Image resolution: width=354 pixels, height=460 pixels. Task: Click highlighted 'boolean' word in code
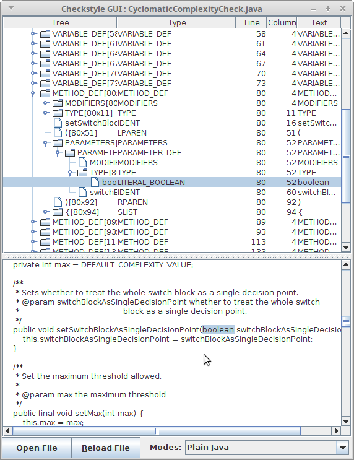coord(218,330)
